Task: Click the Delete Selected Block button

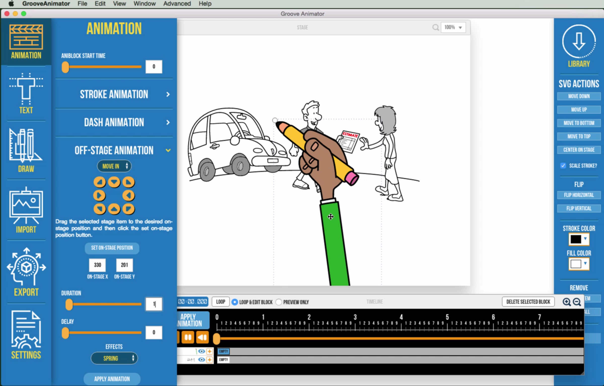Action: tap(528, 302)
